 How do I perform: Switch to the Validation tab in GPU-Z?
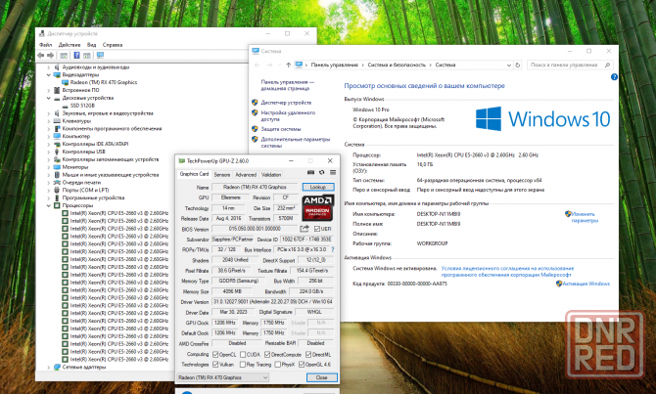271,175
